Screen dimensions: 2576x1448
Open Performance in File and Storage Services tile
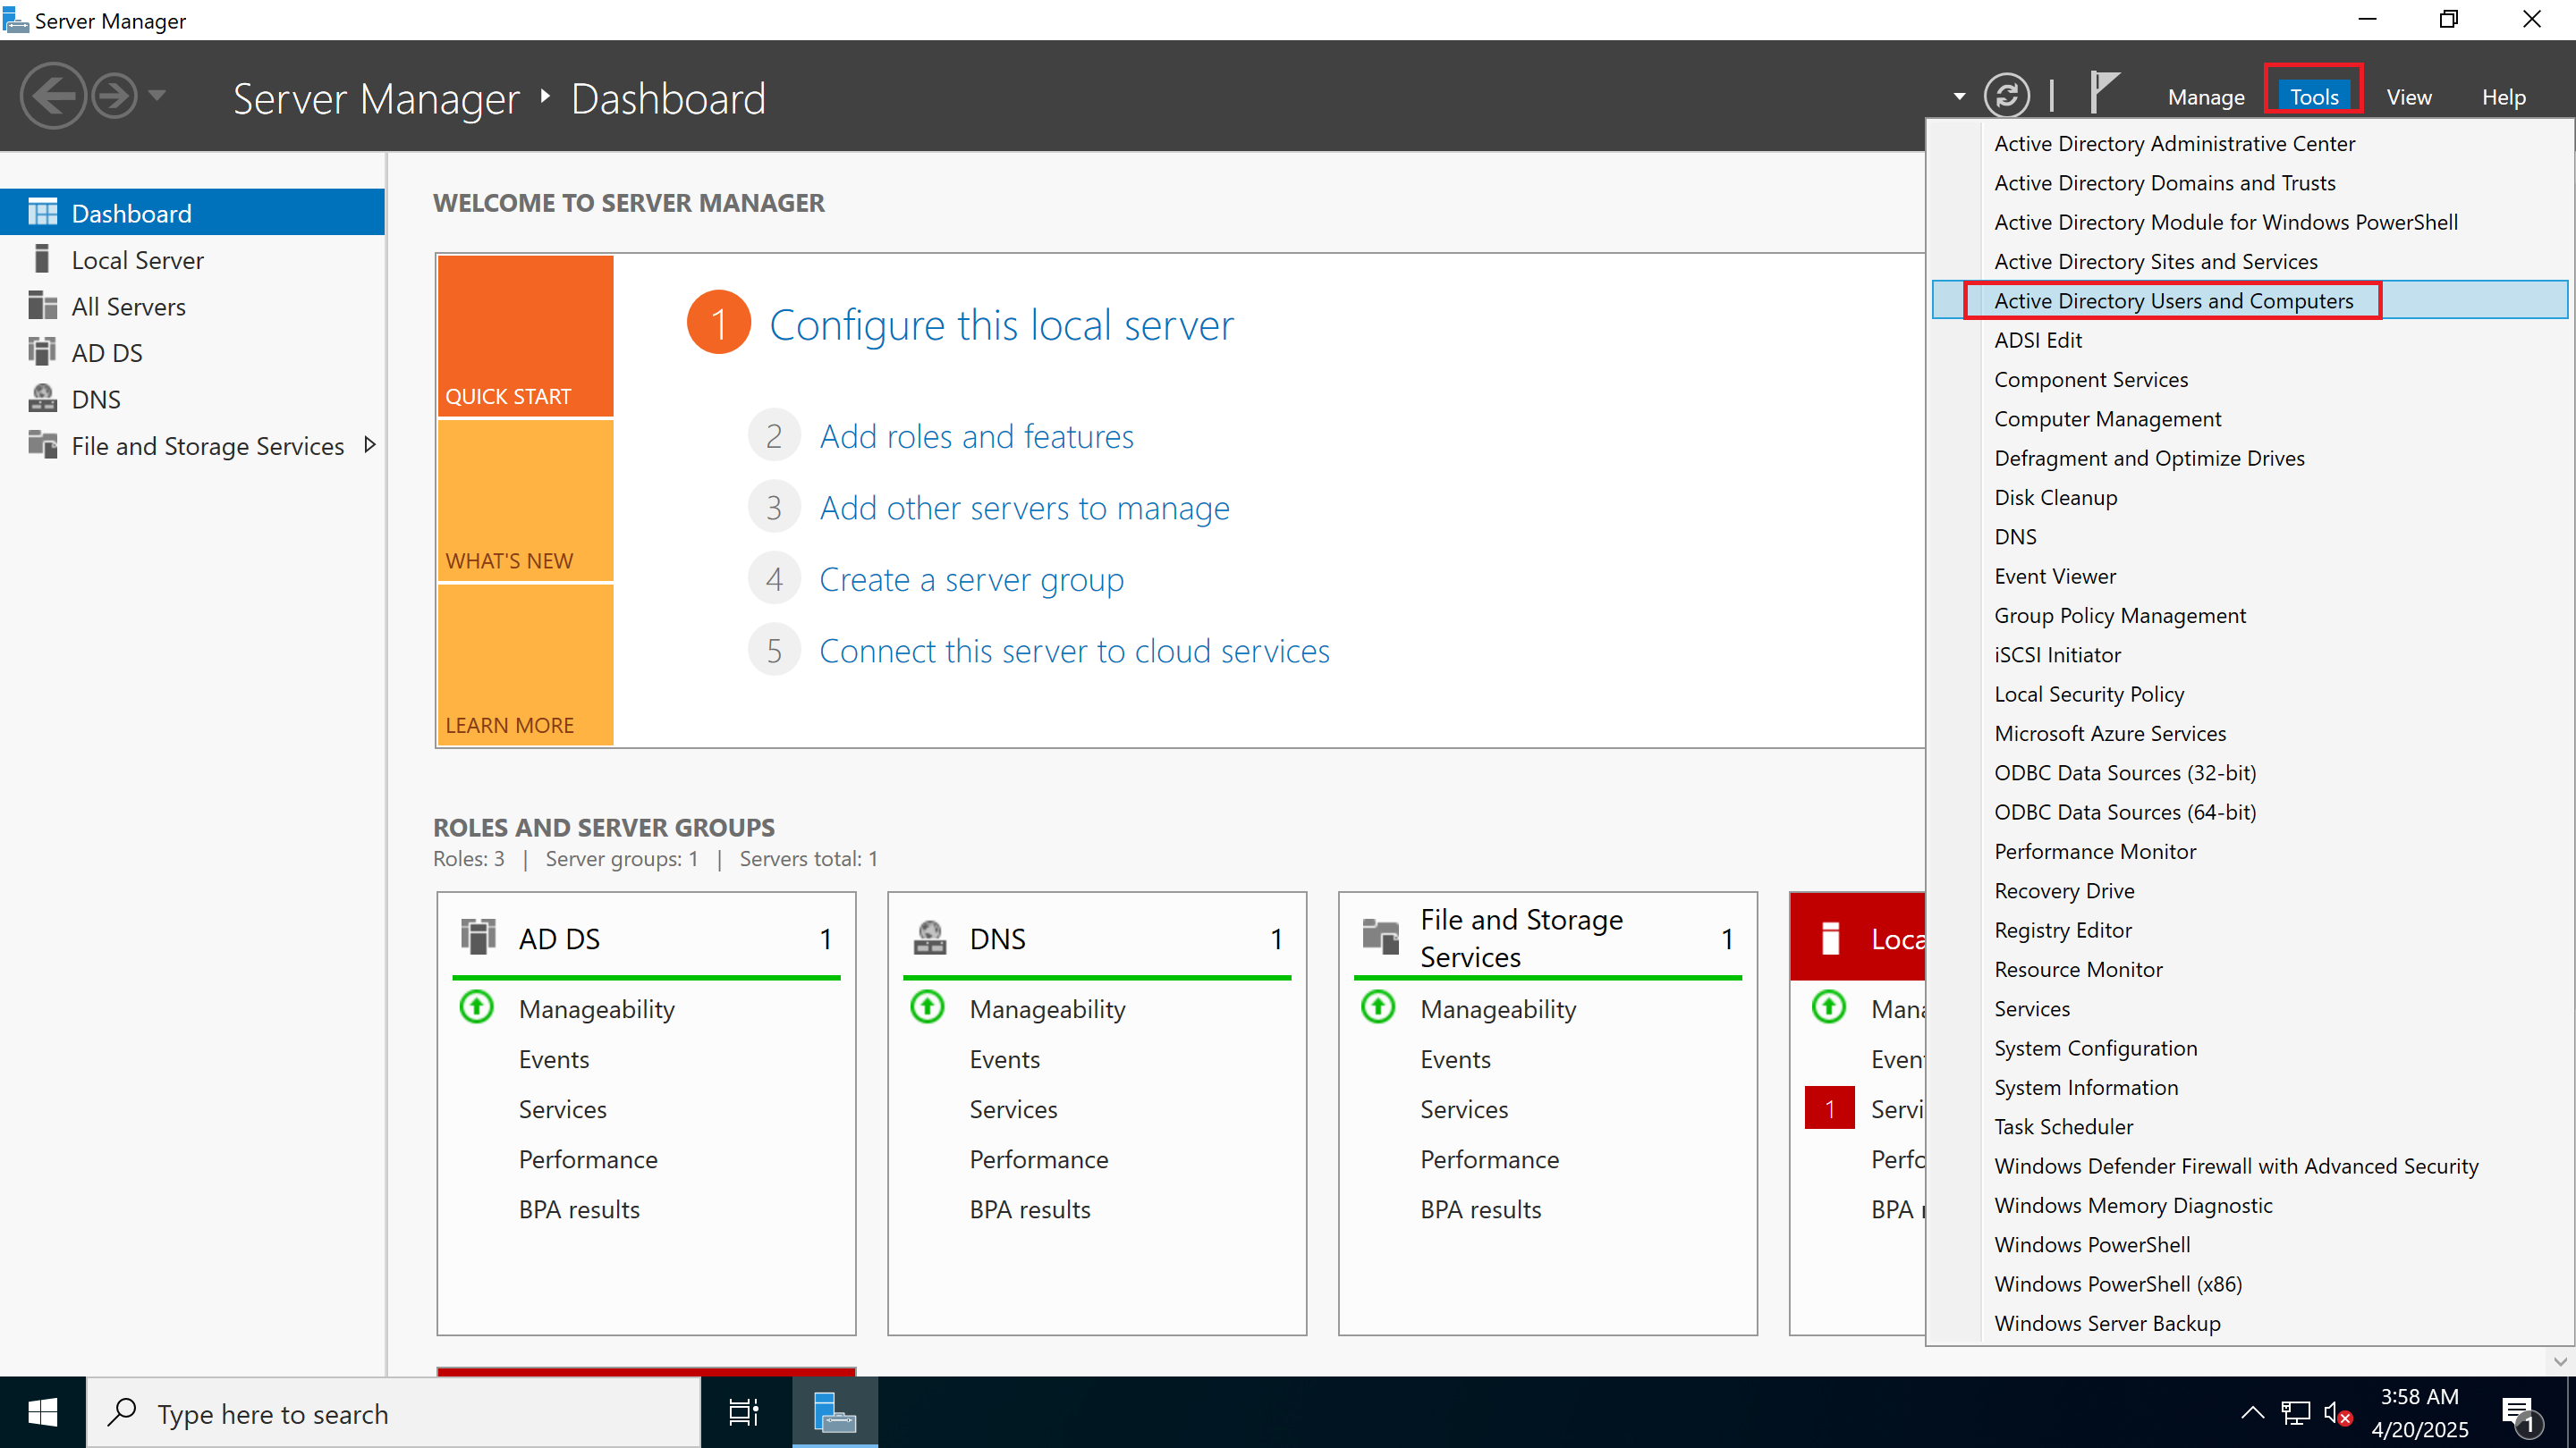click(x=1489, y=1159)
